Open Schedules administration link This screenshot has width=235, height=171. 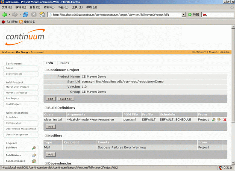(21, 117)
